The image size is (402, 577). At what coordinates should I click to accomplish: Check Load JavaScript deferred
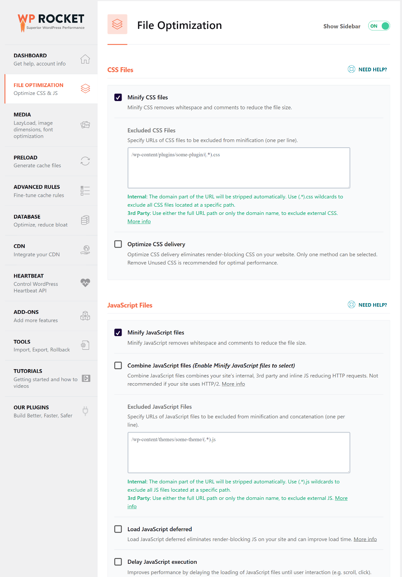118,529
